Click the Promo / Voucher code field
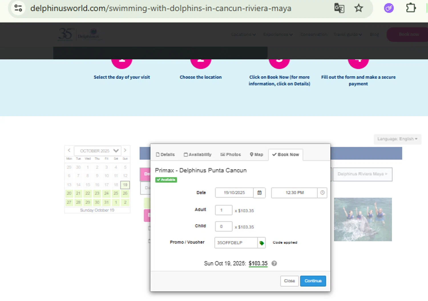 (236, 243)
